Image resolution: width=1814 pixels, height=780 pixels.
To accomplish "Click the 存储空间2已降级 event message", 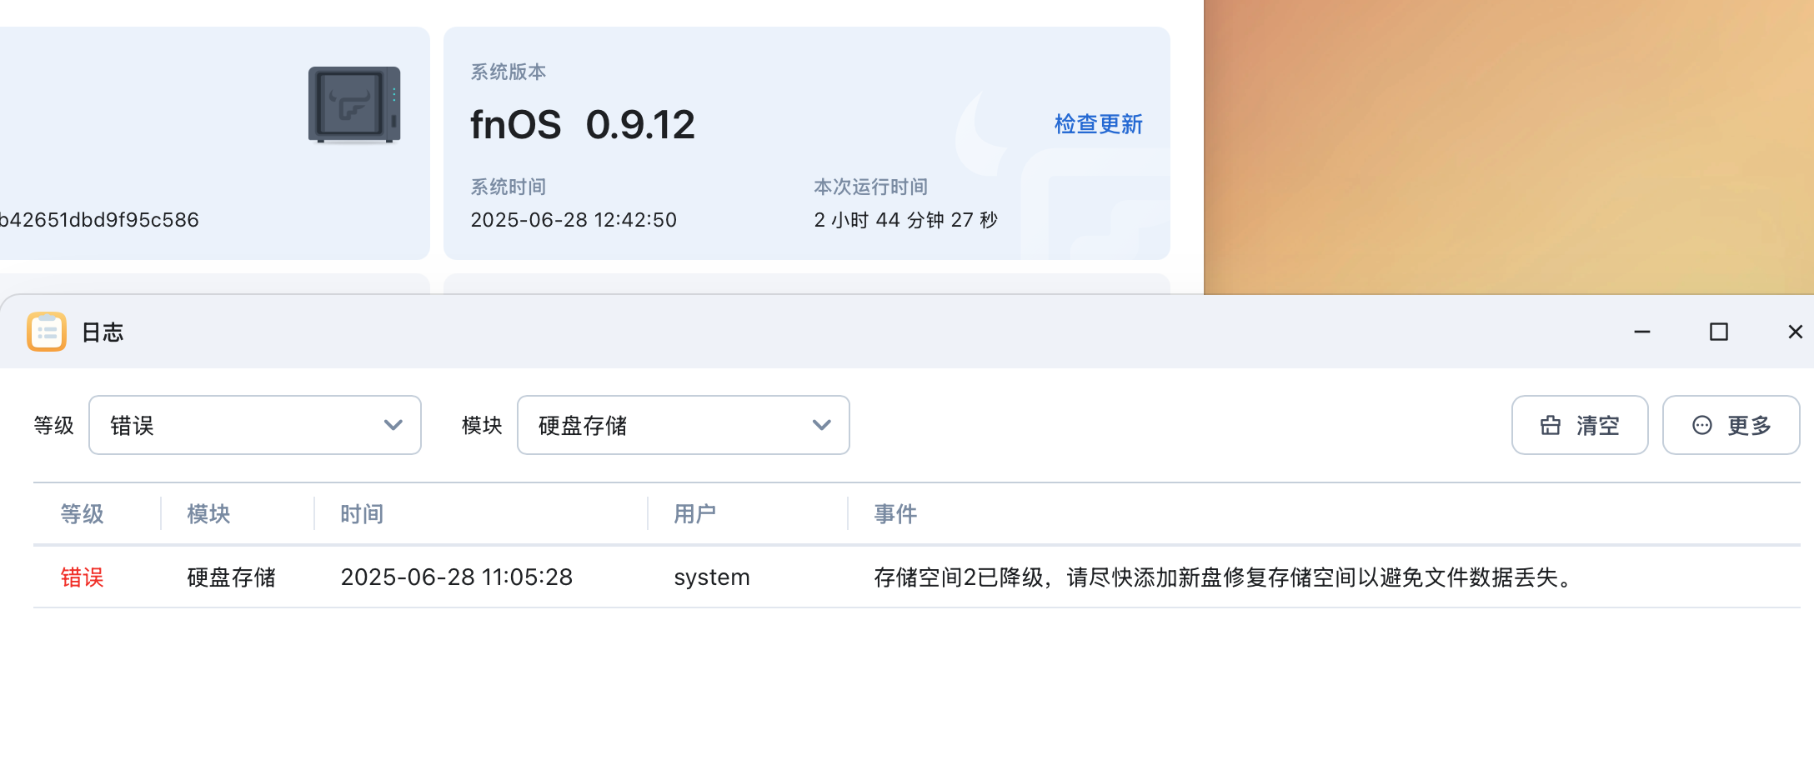I will tap(1222, 577).
